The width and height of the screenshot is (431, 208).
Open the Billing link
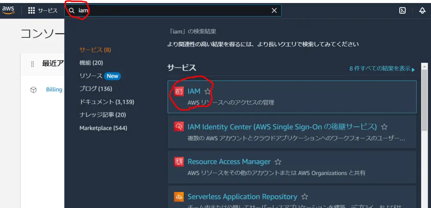click(54, 90)
